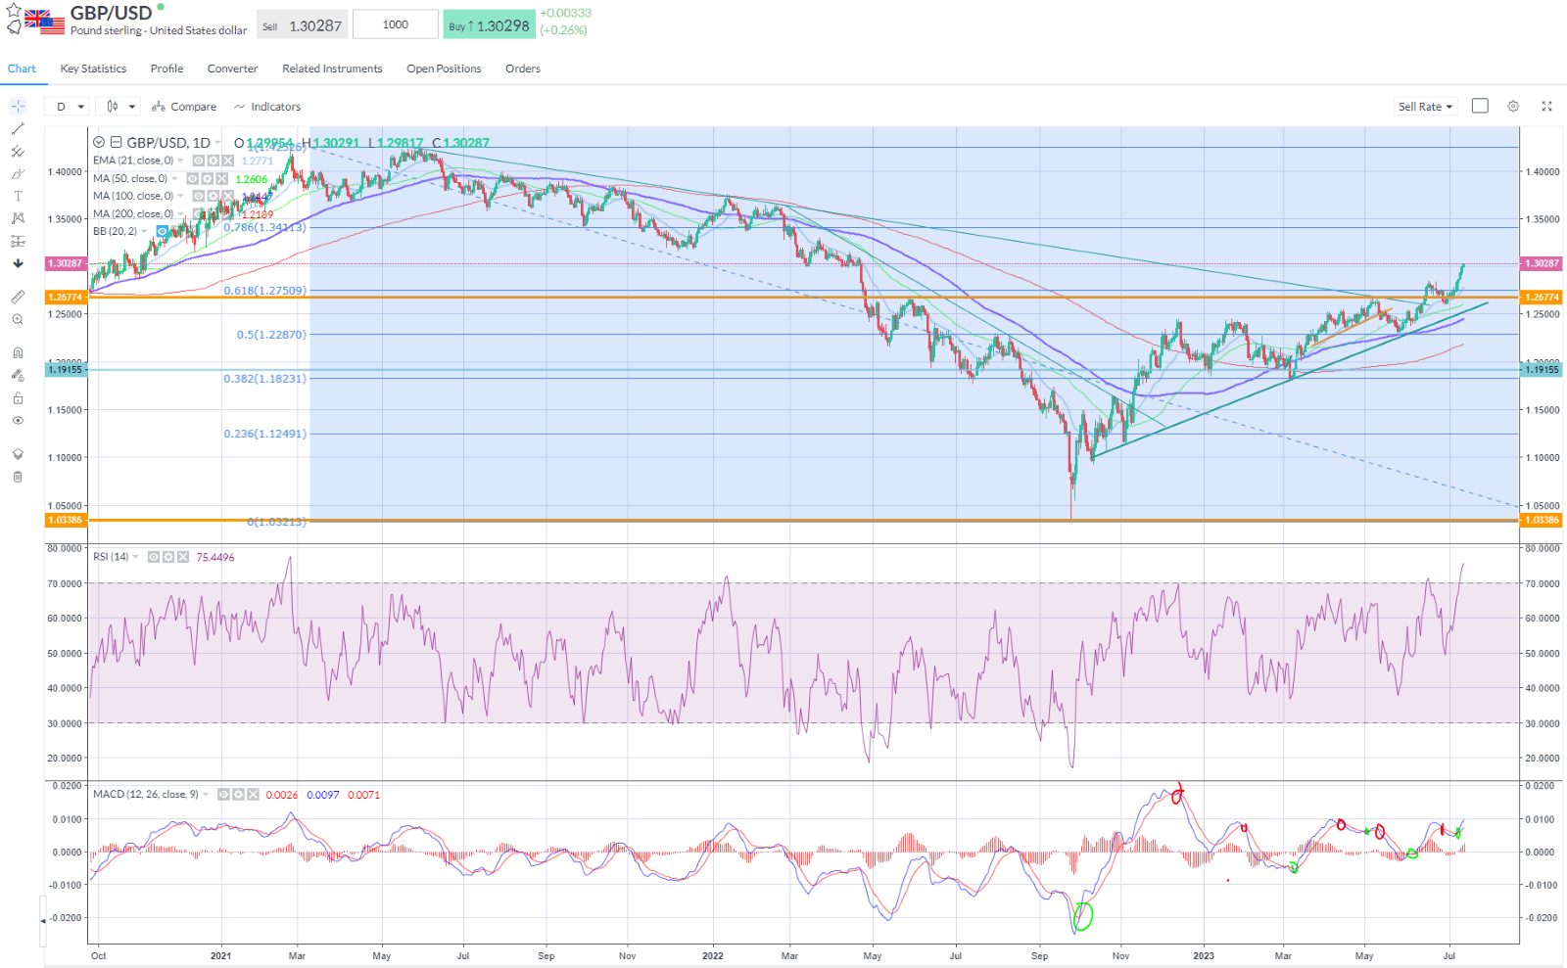Open the Orders tab
The image size is (1567, 968).
(523, 69)
